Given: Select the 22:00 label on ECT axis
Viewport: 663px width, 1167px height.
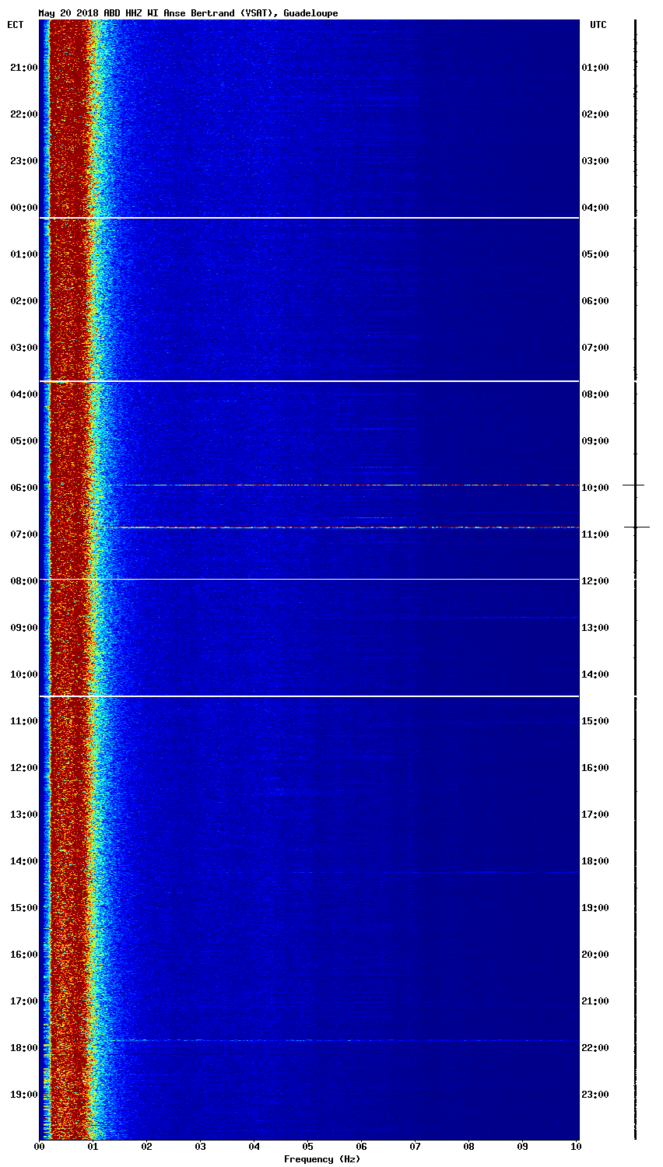Looking at the screenshot, I should pyautogui.click(x=23, y=114).
